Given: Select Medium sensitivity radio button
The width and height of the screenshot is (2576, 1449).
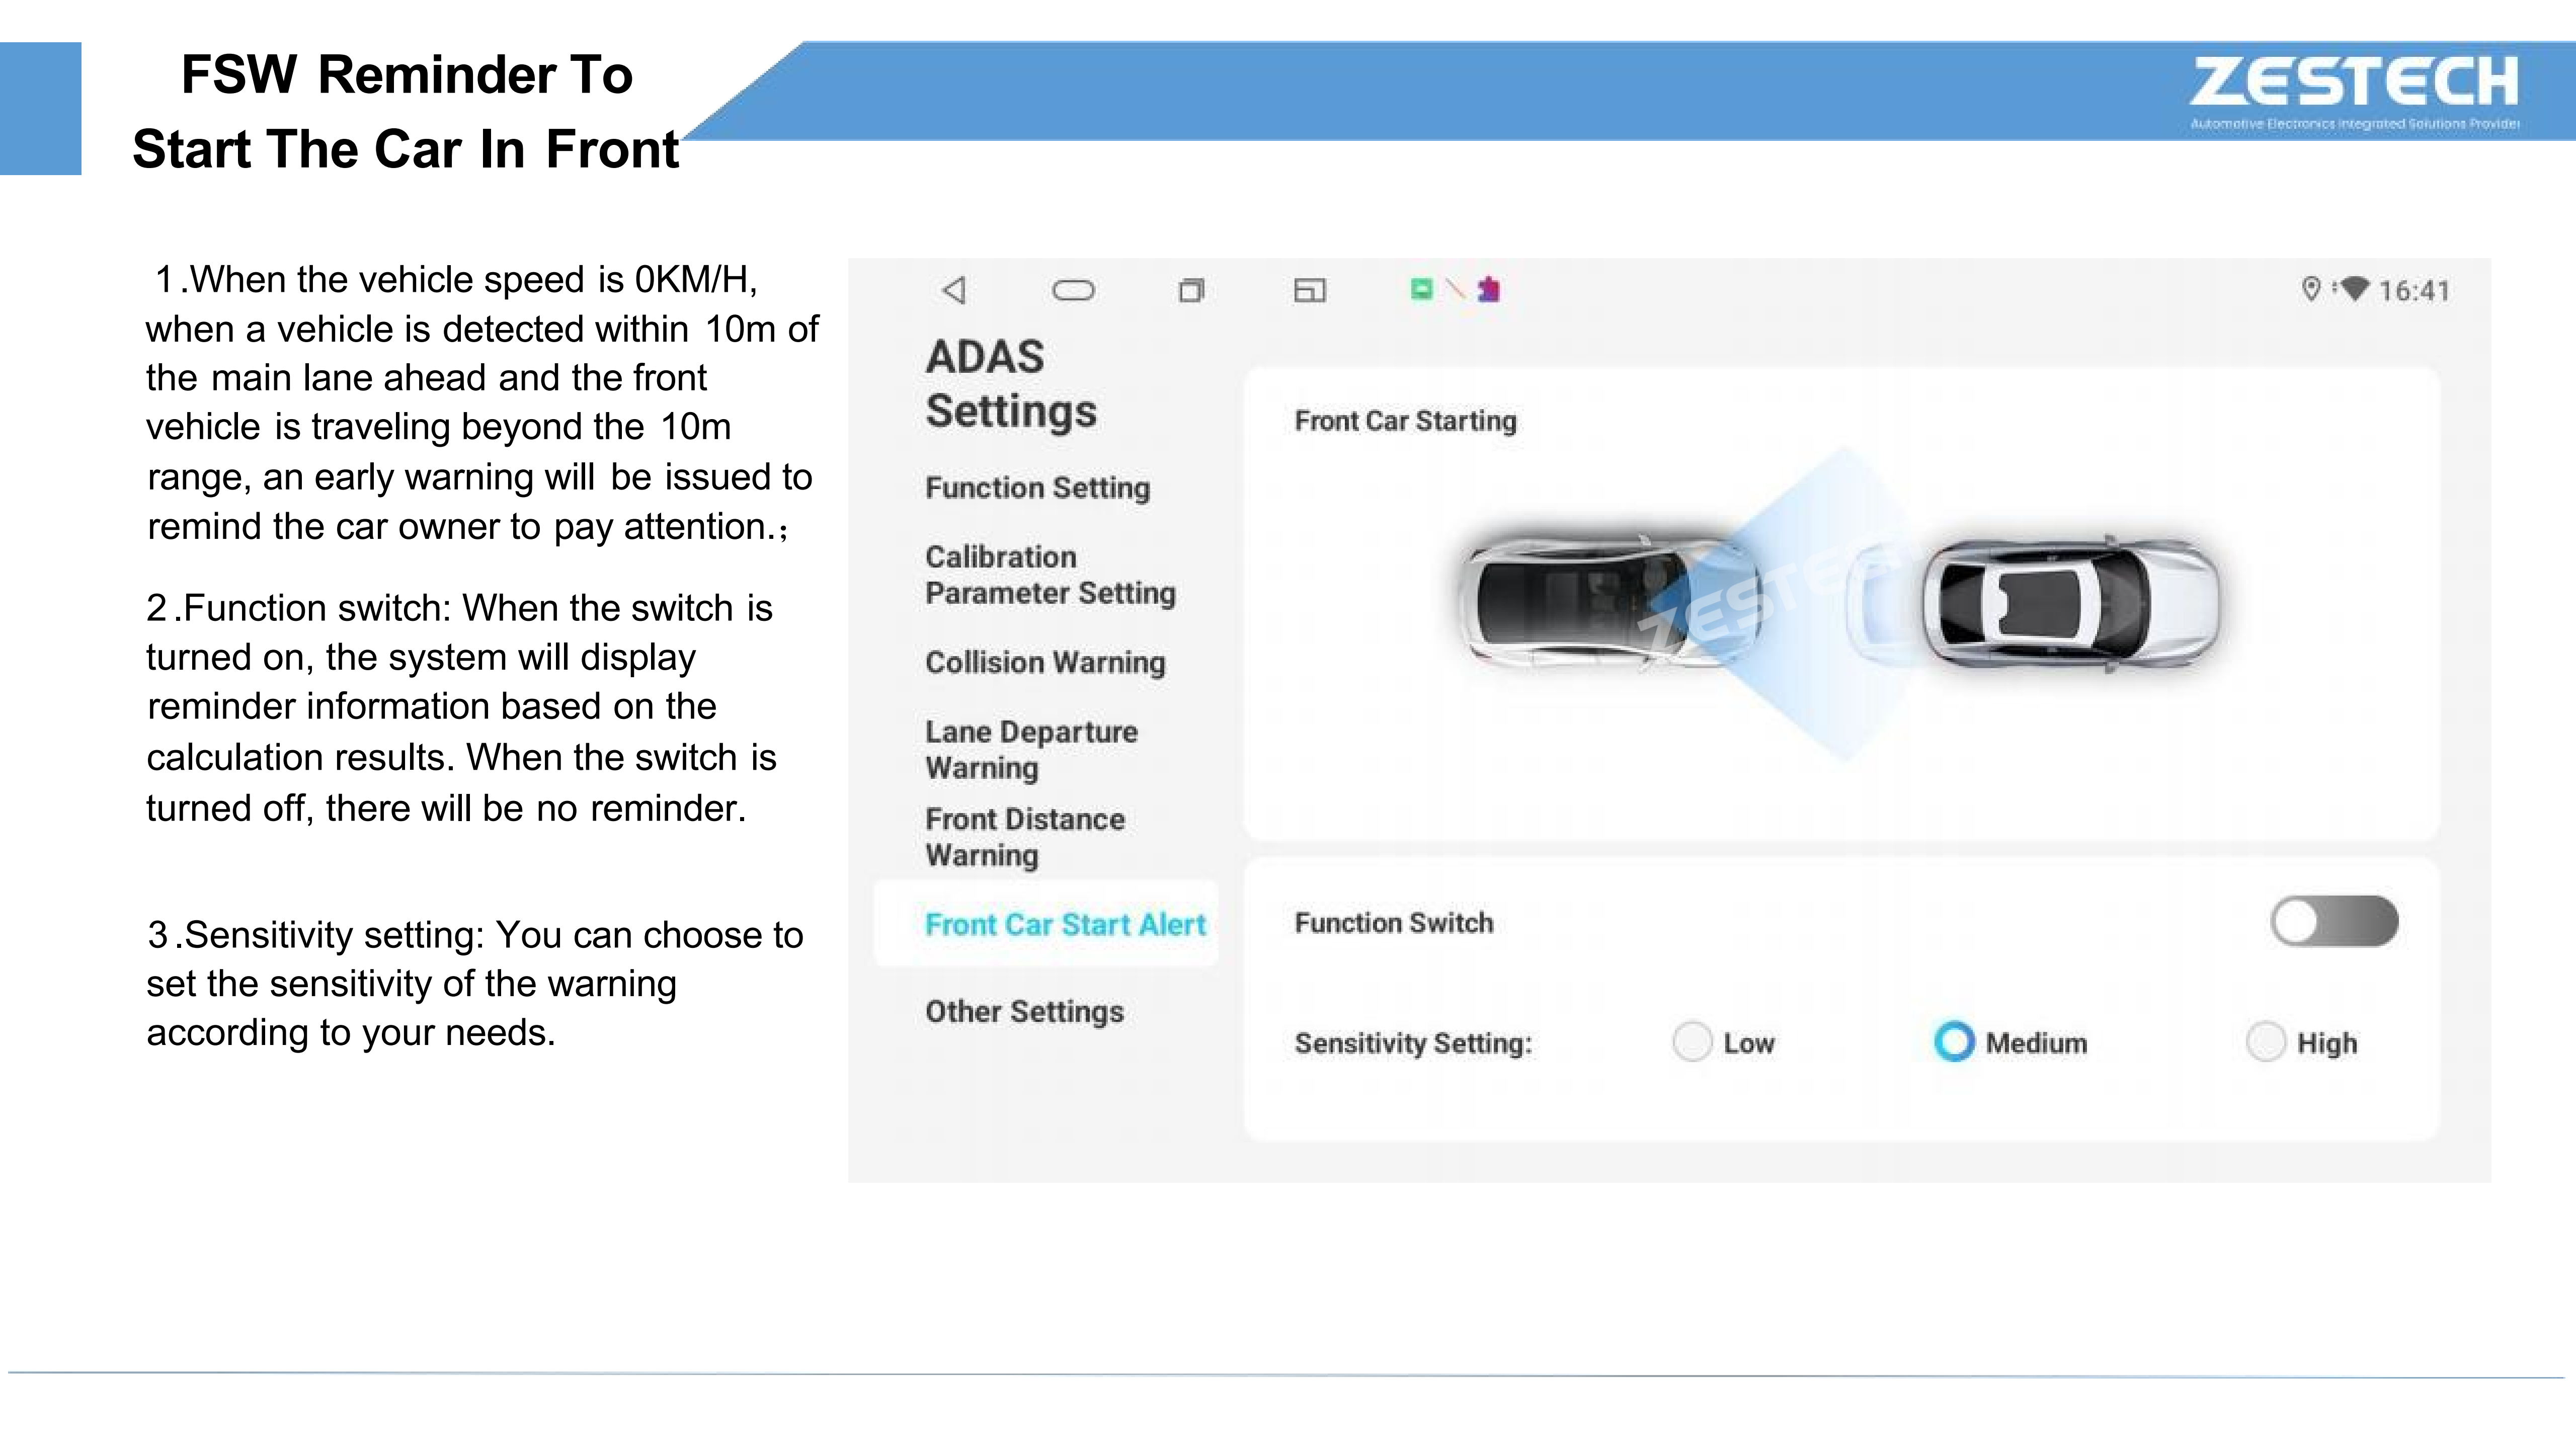Looking at the screenshot, I should tap(1954, 1042).
